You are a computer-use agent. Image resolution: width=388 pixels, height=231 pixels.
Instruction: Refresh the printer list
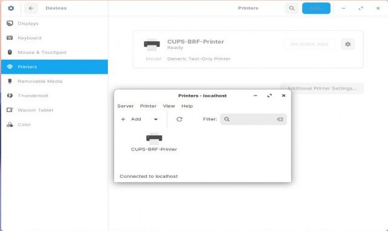(179, 119)
